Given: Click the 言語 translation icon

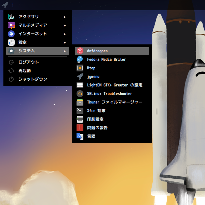Looking at the screenshot, I should click(x=80, y=136).
